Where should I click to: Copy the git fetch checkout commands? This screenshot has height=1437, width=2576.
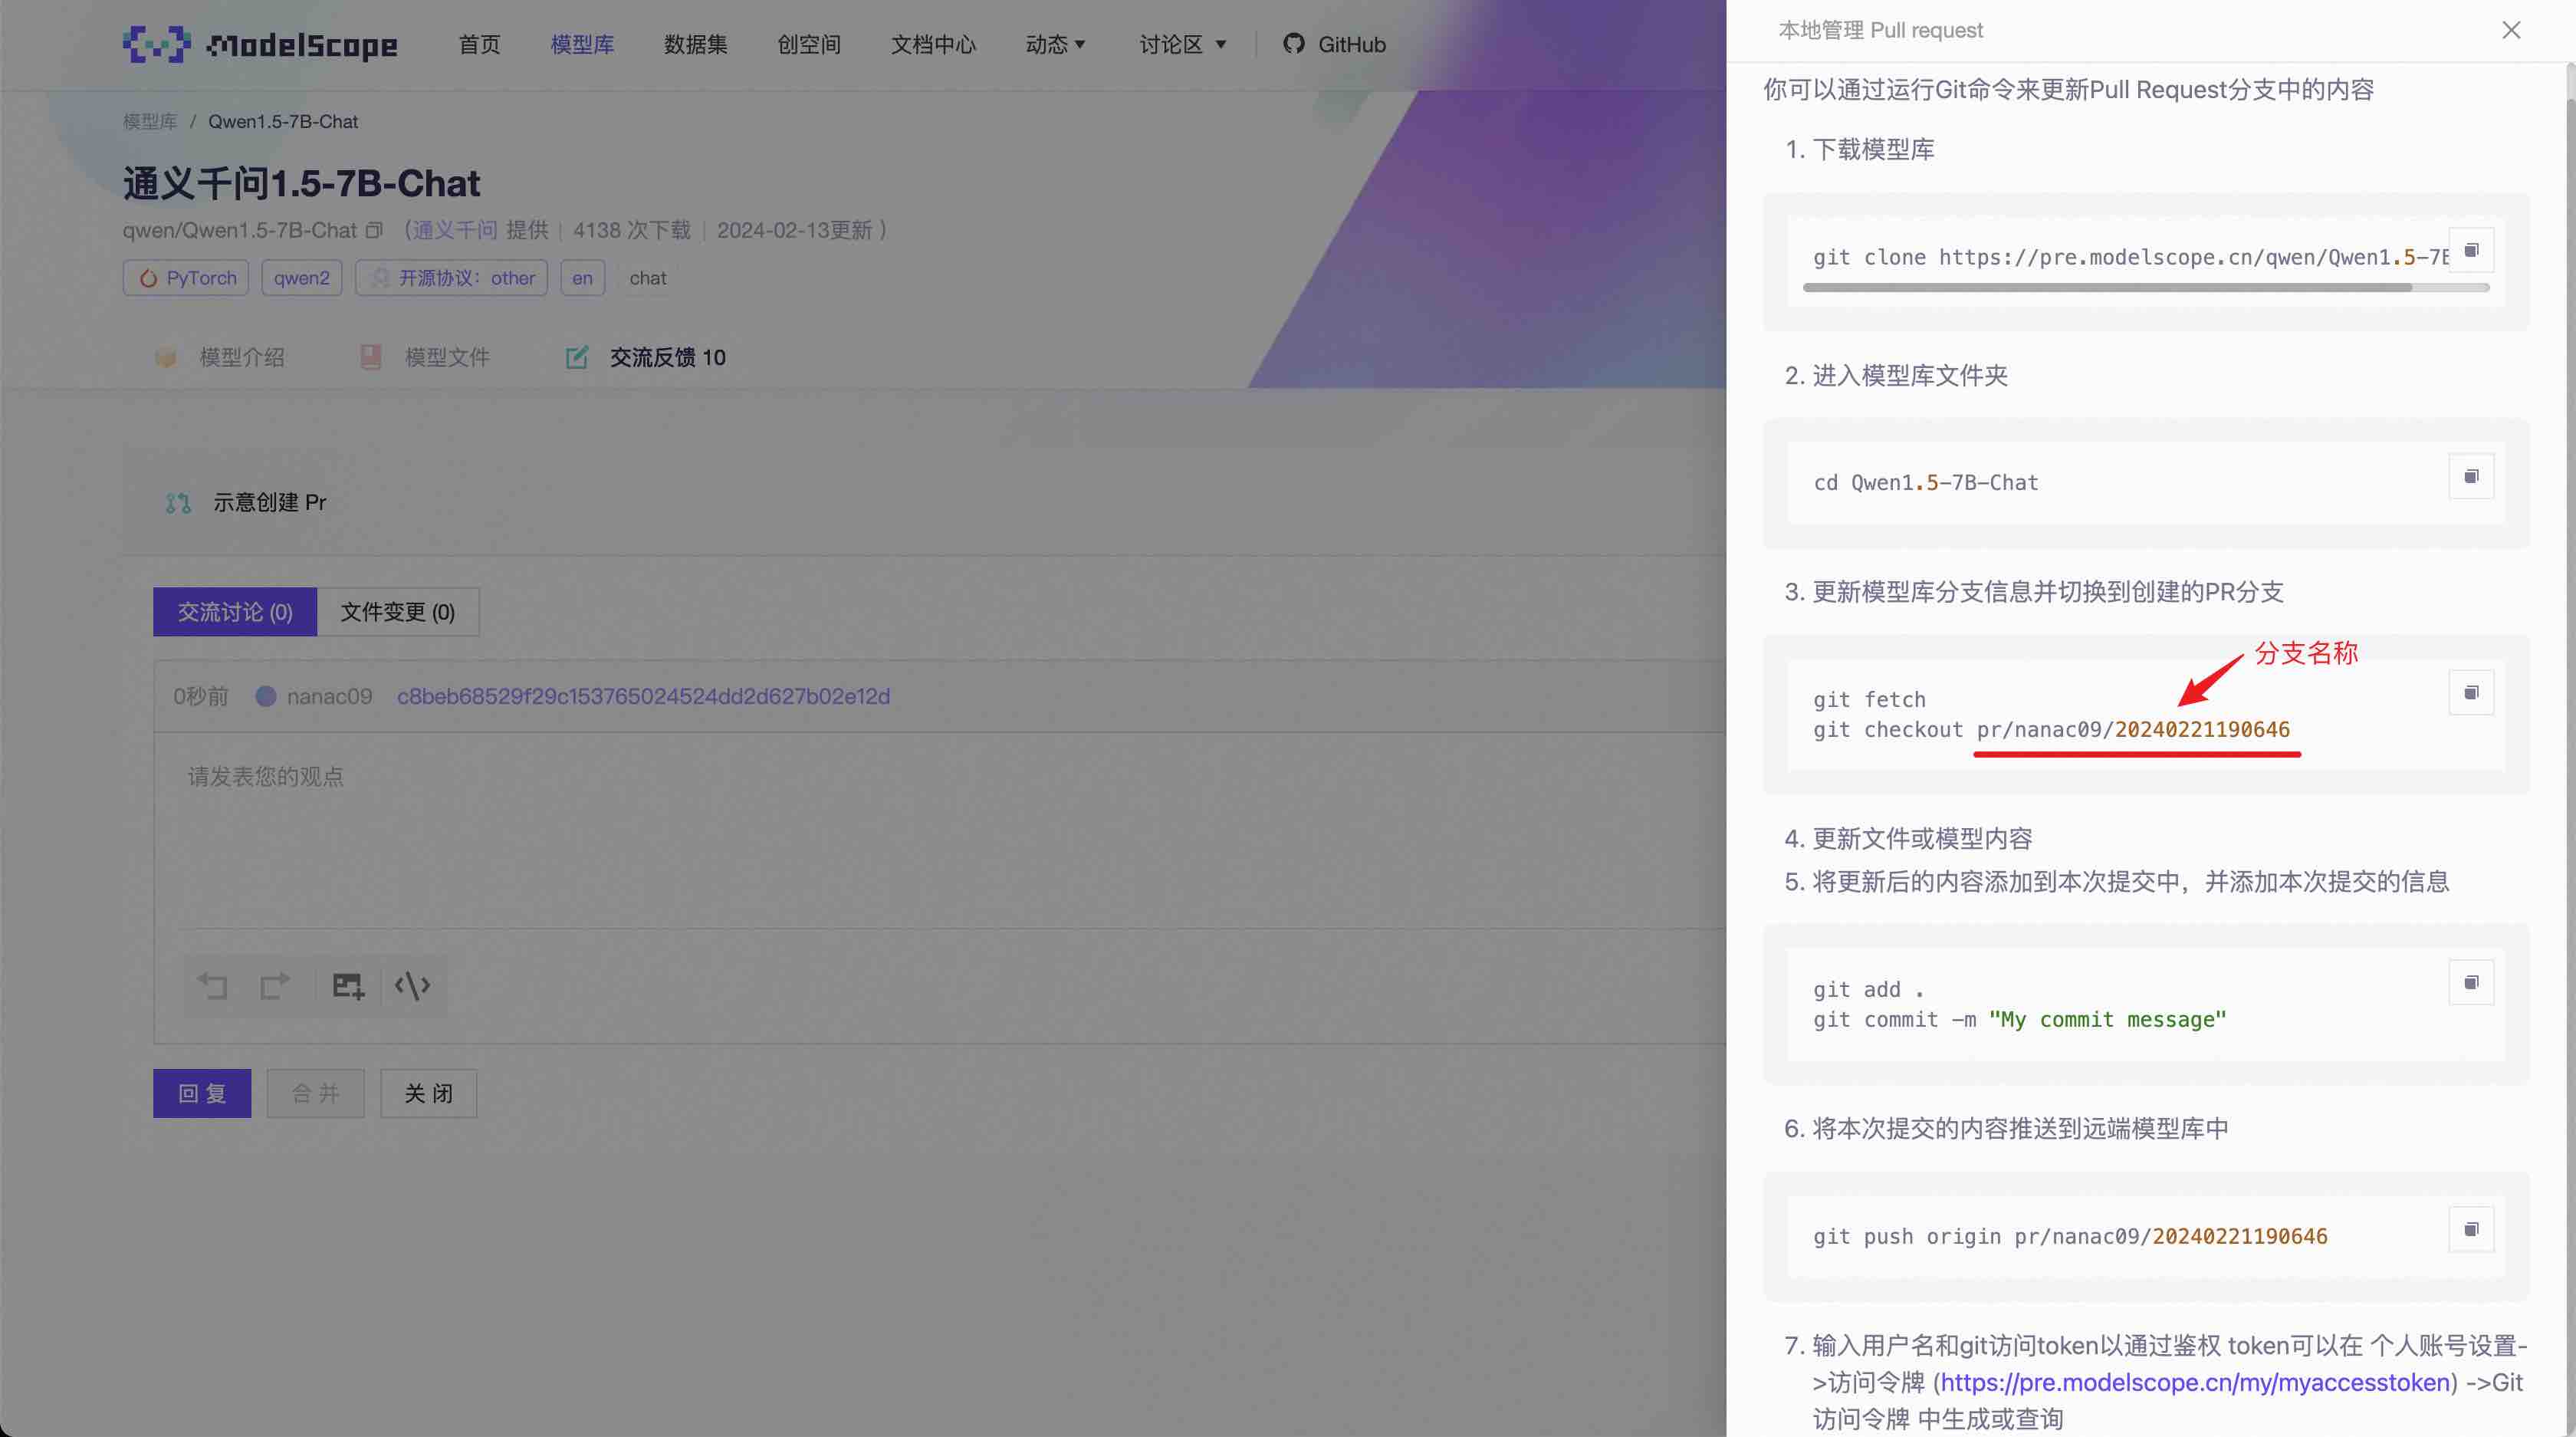pyautogui.click(x=2470, y=692)
